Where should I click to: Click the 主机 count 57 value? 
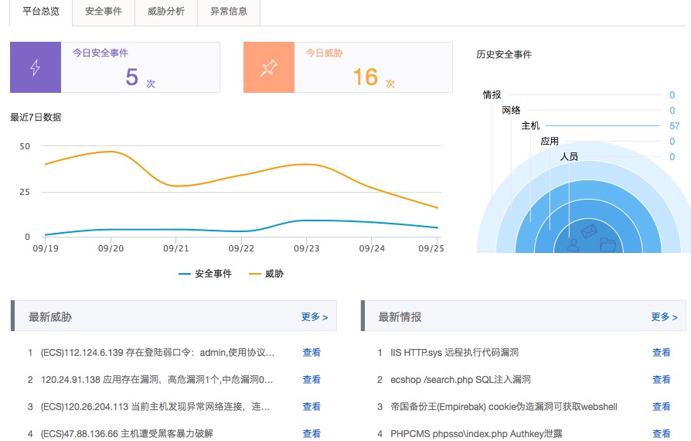pyautogui.click(x=674, y=126)
